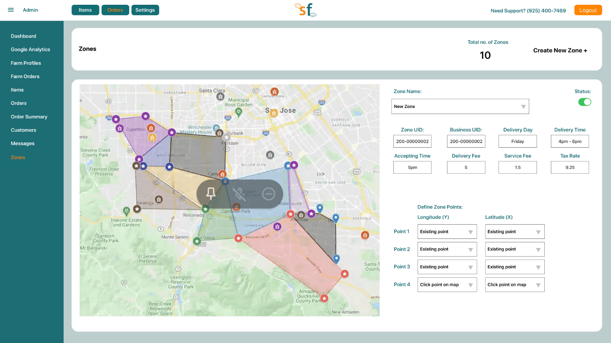The height and width of the screenshot is (343, 611).
Task: Select yellow wheat marker on San Jose label
Action: [273, 113]
